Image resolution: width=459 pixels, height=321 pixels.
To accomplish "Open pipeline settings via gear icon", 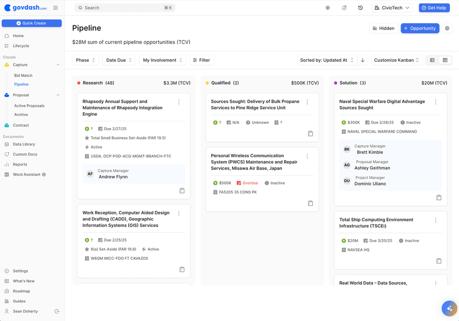I will pyautogui.click(x=446, y=28).
